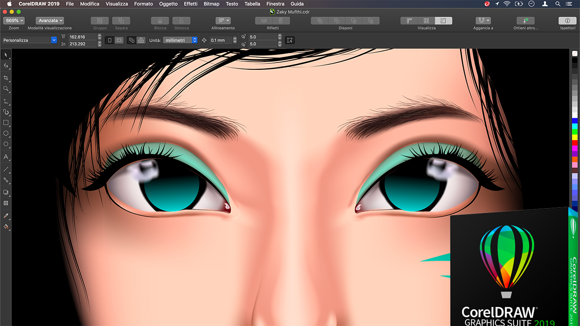Toggle guidelines in Visualizza group
This screenshot has height=326, width=580.
point(444,21)
